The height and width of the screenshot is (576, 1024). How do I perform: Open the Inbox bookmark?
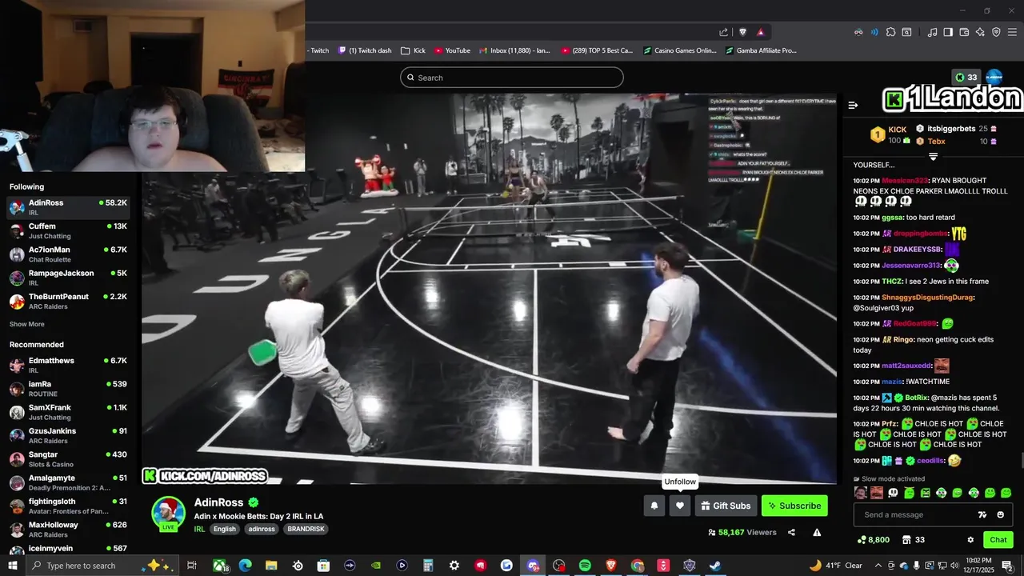tap(515, 50)
